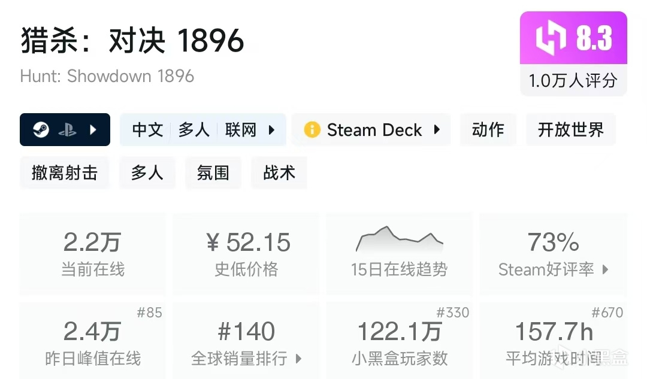Screen dimensions: 647x379
Task: Expand Steam Deck compatibility details arrow
Action: pyautogui.click(x=437, y=130)
